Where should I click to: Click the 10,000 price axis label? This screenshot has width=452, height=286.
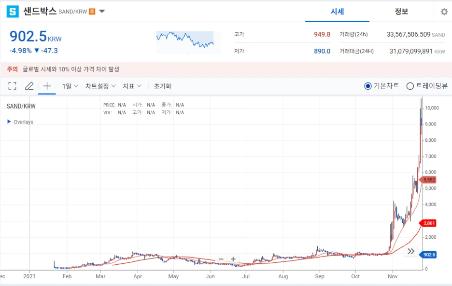(x=432, y=108)
